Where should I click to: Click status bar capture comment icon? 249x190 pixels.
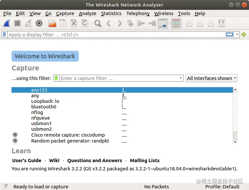[6, 186]
